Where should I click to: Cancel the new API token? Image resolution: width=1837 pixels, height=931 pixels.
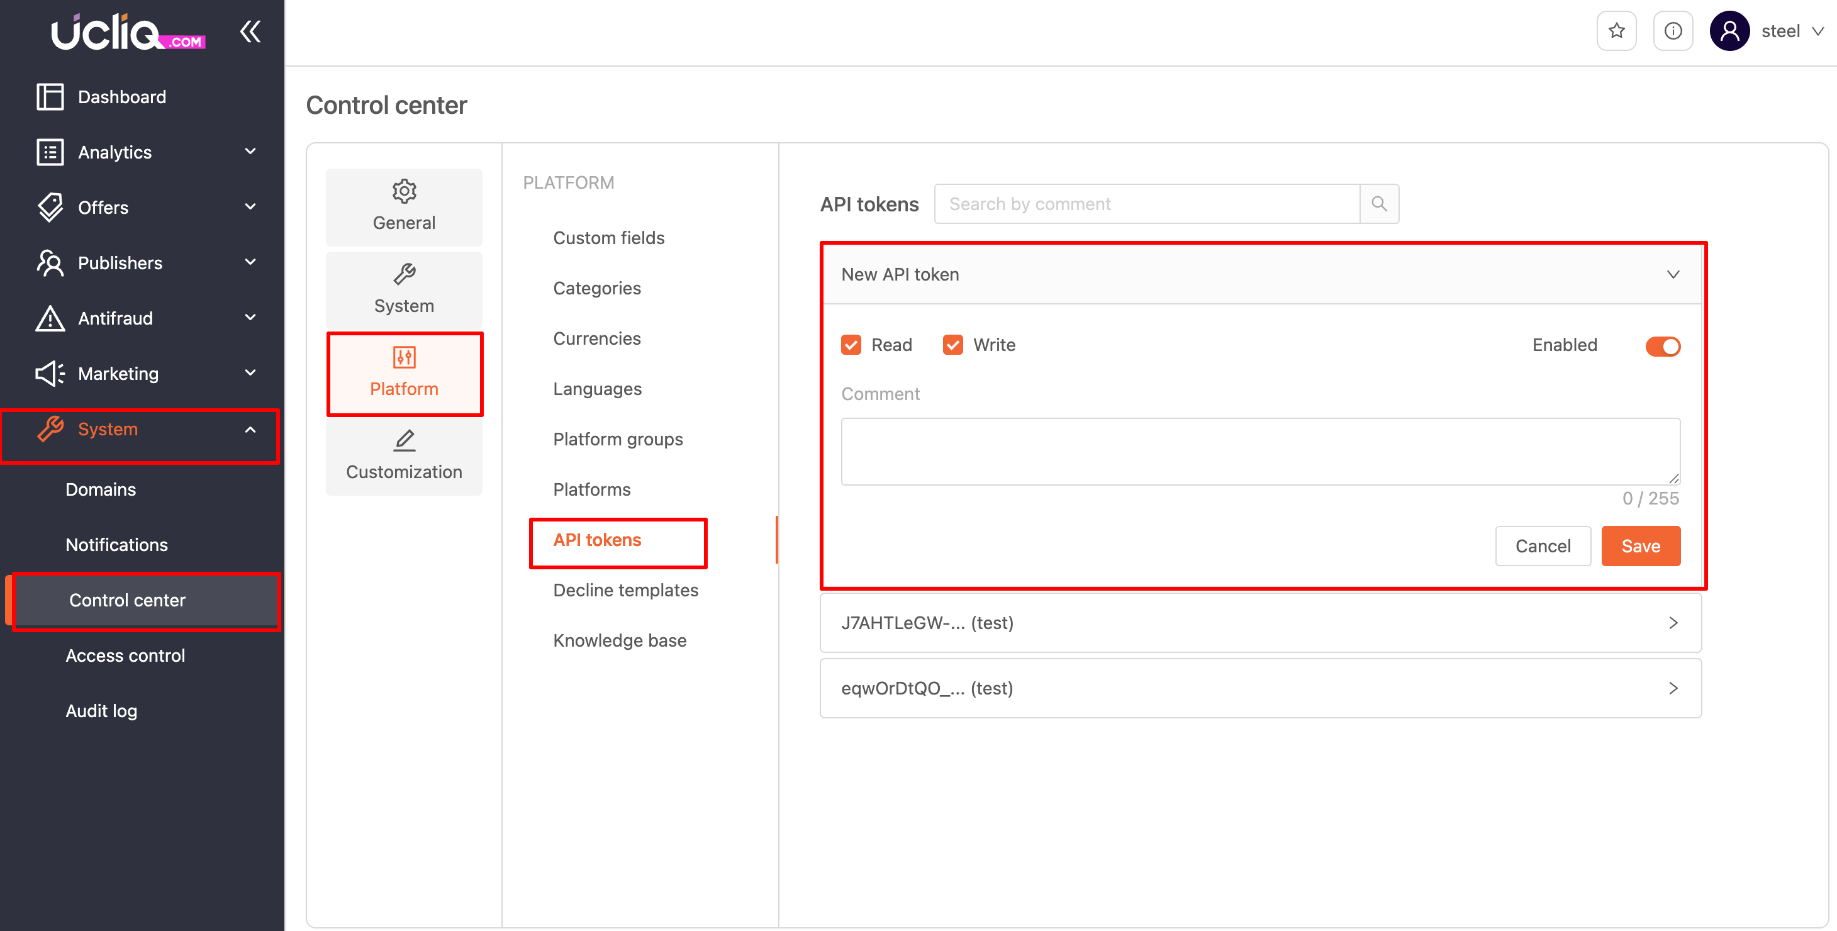click(x=1543, y=546)
